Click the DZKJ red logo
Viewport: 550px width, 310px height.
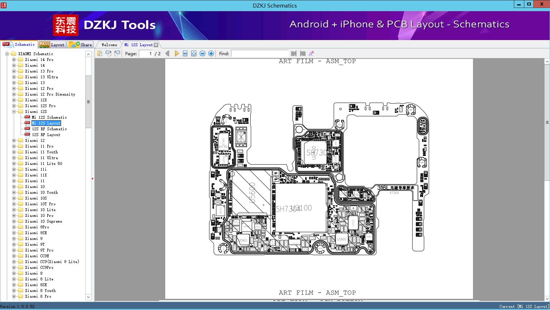point(65,25)
